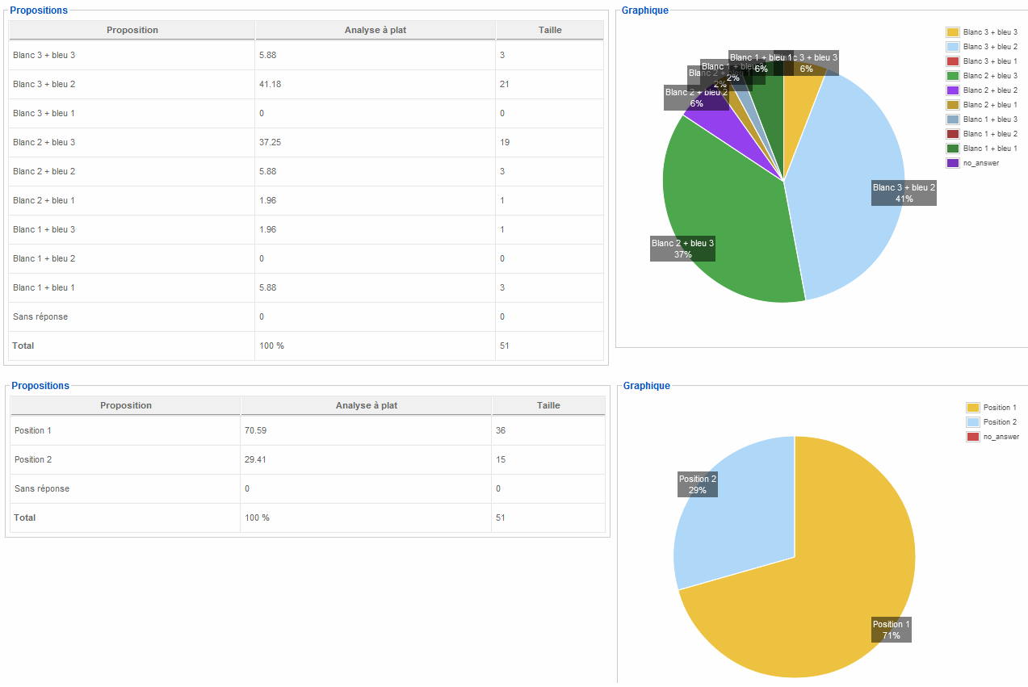The height and width of the screenshot is (687, 1028).
Task: Click the 70.59 cell in the Position 1 row
Action: [x=255, y=430]
